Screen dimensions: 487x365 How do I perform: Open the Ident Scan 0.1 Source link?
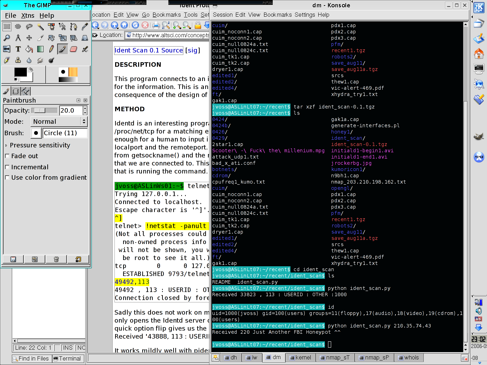149,50
